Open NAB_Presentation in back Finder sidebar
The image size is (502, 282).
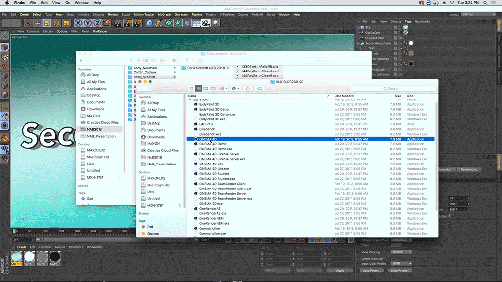click(x=101, y=136)
